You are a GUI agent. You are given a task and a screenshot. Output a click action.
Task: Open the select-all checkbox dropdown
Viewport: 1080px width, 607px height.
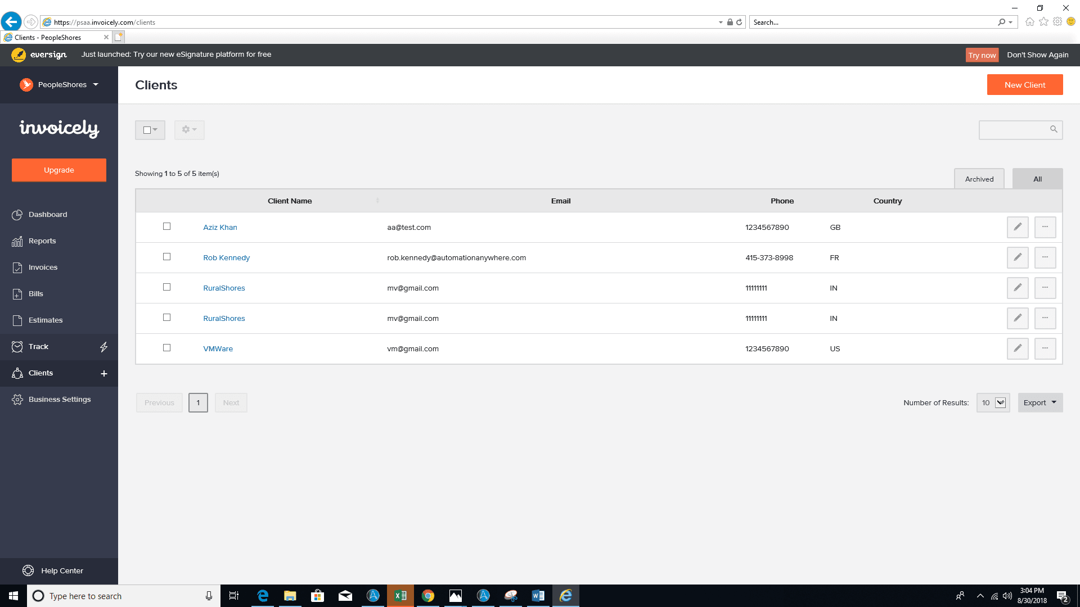pyautogui.click(x=150, y=130)
